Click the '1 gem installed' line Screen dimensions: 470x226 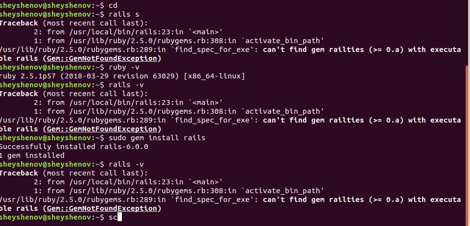click(x=32, y=155)
